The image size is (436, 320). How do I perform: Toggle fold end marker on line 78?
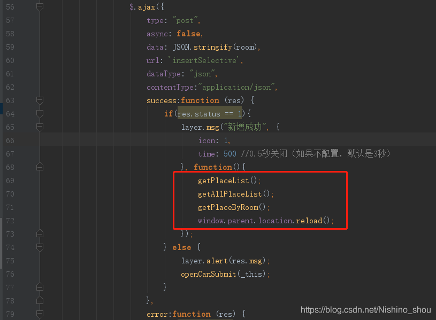tap(40, 300)
